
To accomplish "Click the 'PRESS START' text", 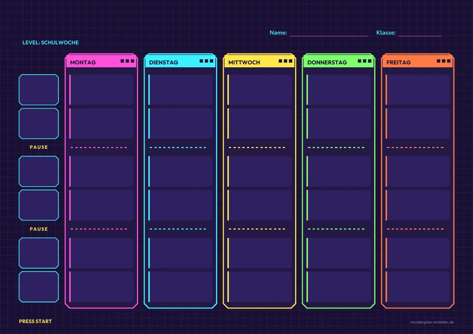I will 35,321.
